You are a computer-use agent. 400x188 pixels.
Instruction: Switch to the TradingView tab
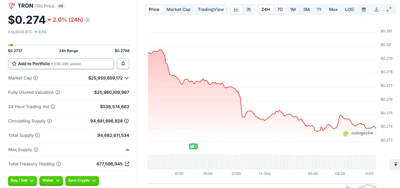coord(211,9)
